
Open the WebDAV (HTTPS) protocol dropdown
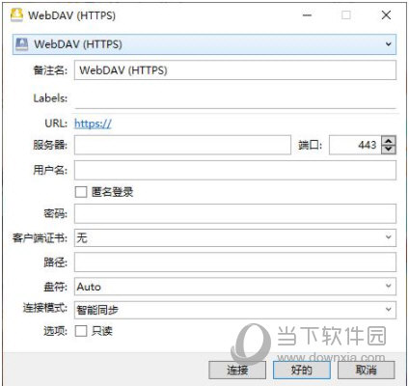click(x=204, y=44)
